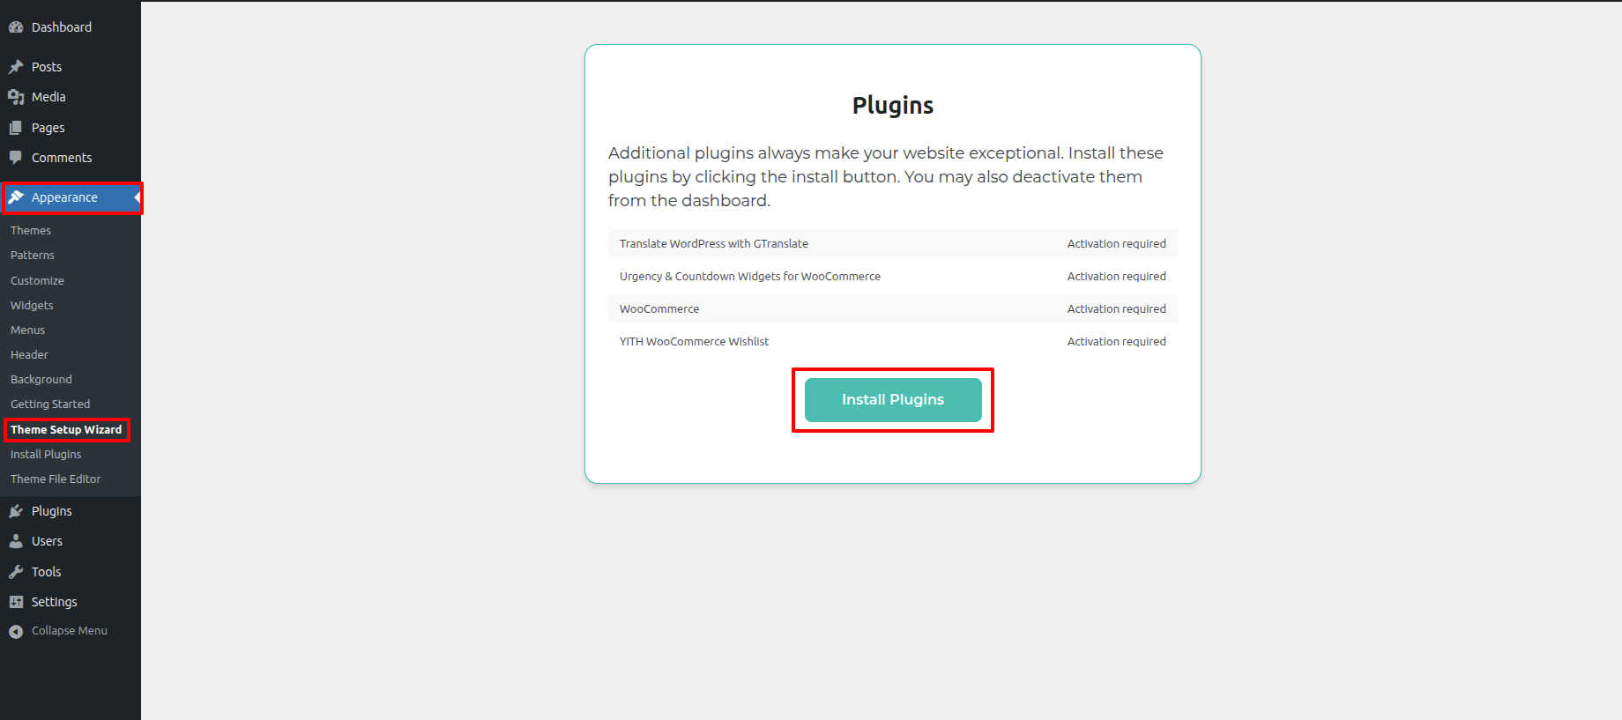Click the Posts pushpin icon
Screen dimensions: 1622x720
[16, 67]
